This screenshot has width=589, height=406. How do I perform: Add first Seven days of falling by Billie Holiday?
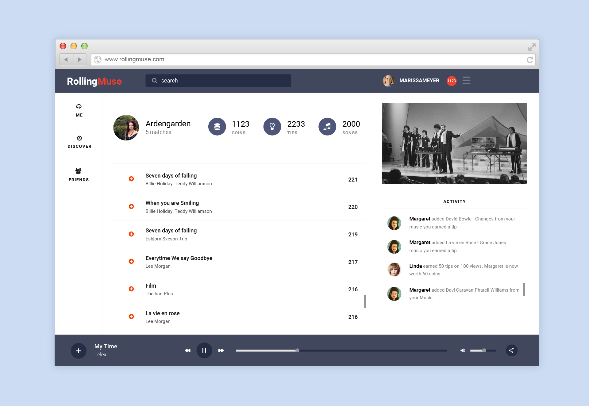tap(131, 179)
